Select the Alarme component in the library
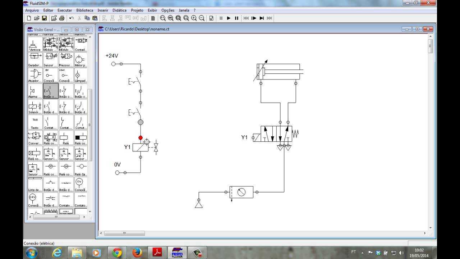This screenshot has width=460, height=259. [35, 91]
